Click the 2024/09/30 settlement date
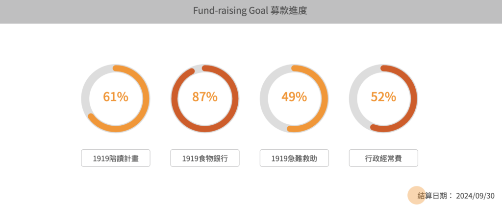This screenshot has width=502, height=207. click(475, 196)
